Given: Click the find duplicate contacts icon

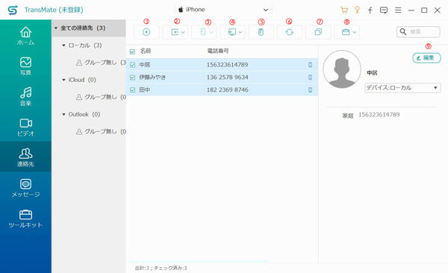Looking at the screenshot, I should 318,32.
